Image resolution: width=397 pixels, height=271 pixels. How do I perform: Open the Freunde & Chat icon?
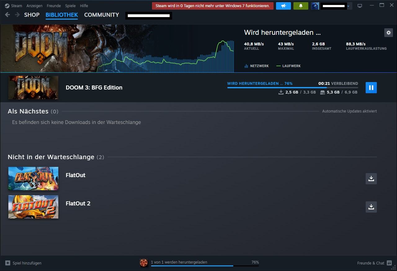[389, 263]
